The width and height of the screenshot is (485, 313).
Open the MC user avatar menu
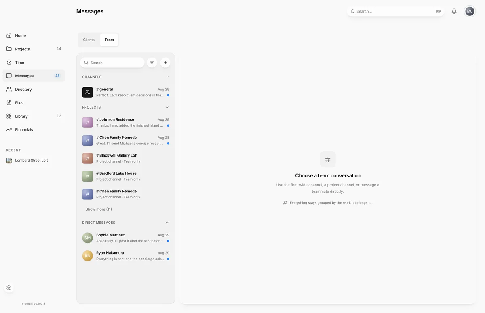pyautogui.click(x=470, y=11)
